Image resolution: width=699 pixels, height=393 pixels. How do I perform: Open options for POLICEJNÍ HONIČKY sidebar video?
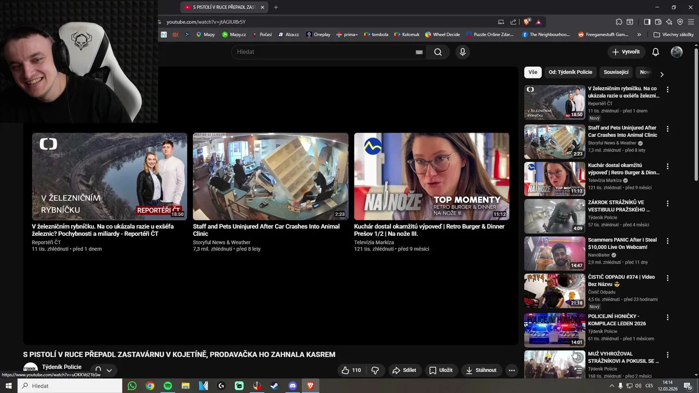pos(667,317)
